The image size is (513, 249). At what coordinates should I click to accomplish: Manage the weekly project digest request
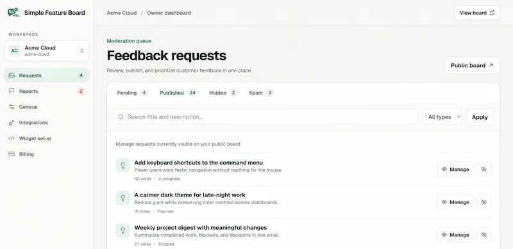coord(455,235)
